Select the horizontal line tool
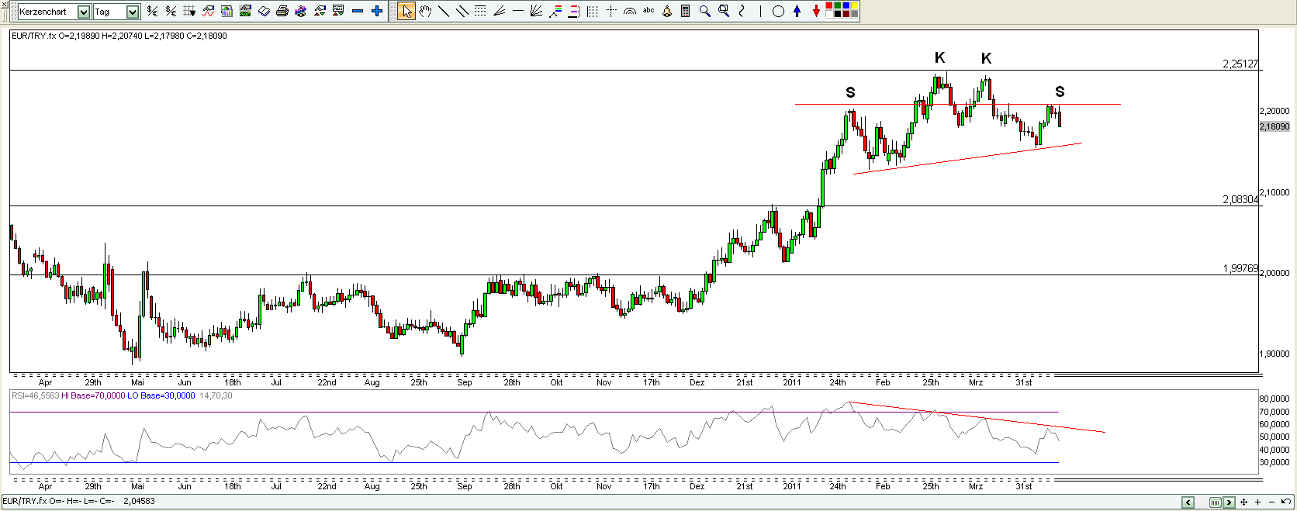 [x=518, y=11]
